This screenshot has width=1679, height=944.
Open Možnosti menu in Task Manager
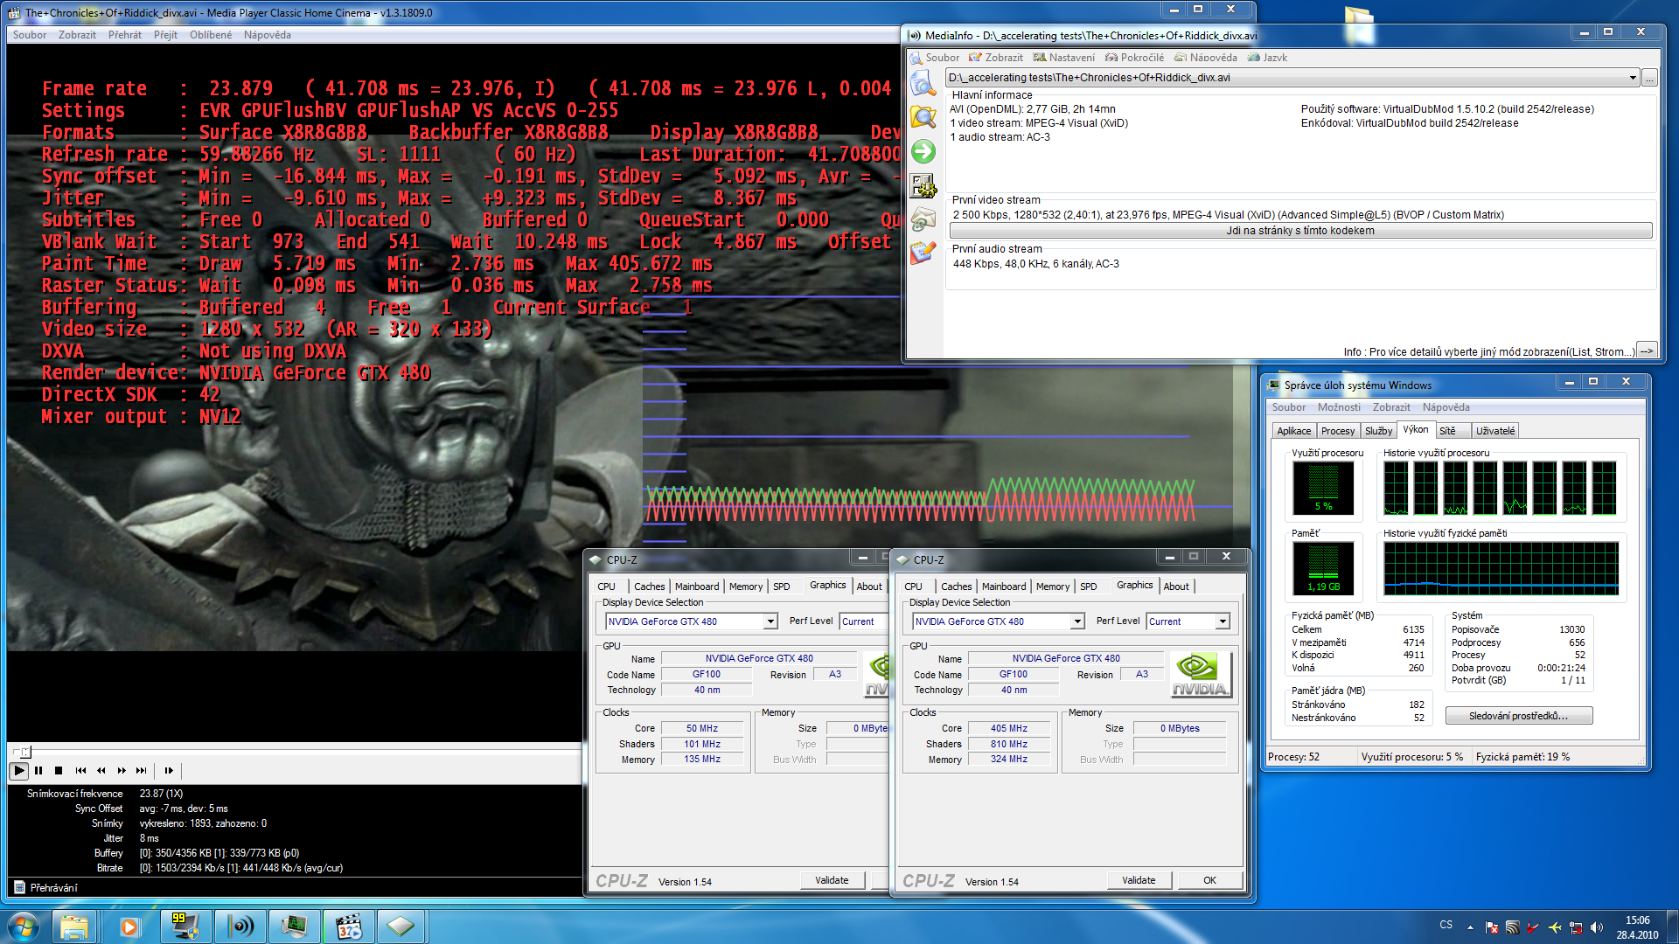(x=1339, y=407)
